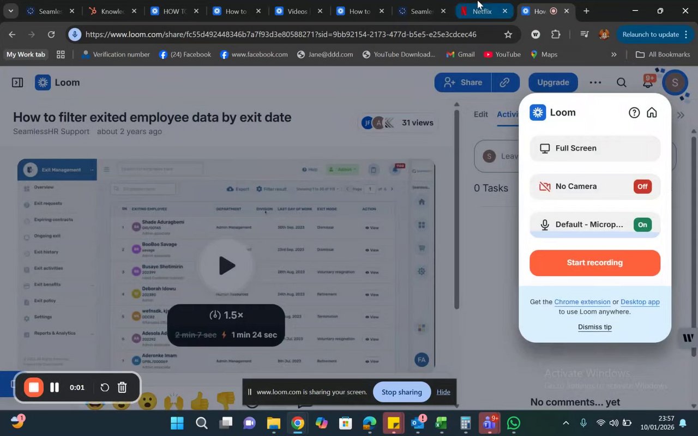Open Chrome extensions puzzle icon

tap(556, 34)
